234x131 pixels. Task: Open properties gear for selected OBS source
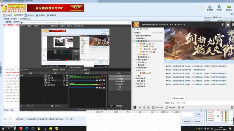(55, 70)
